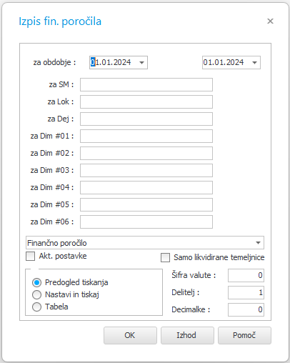
Task: Focus the za Dim #01 field
Action: click(146, 136)
